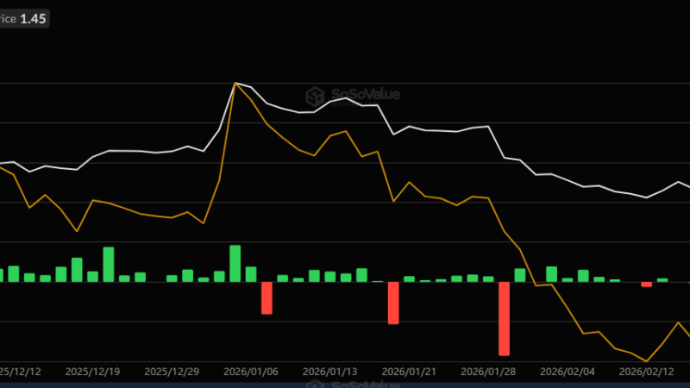Click the 1.45 price value label
Screen dimensions: 690x388
pos(33,19)
